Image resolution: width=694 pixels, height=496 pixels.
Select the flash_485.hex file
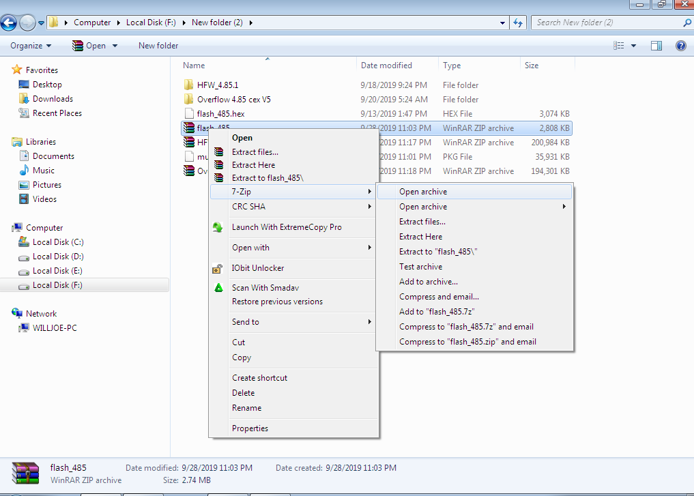[x=220, y=114]
